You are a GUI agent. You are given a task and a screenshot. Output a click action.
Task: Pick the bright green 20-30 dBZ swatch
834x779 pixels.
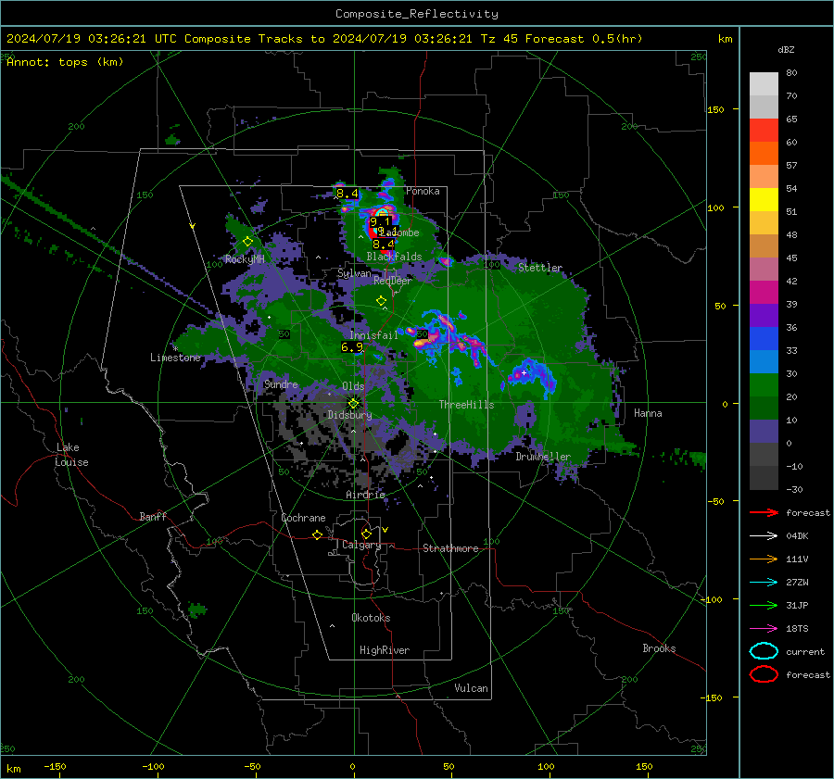[x=764, y=385]
